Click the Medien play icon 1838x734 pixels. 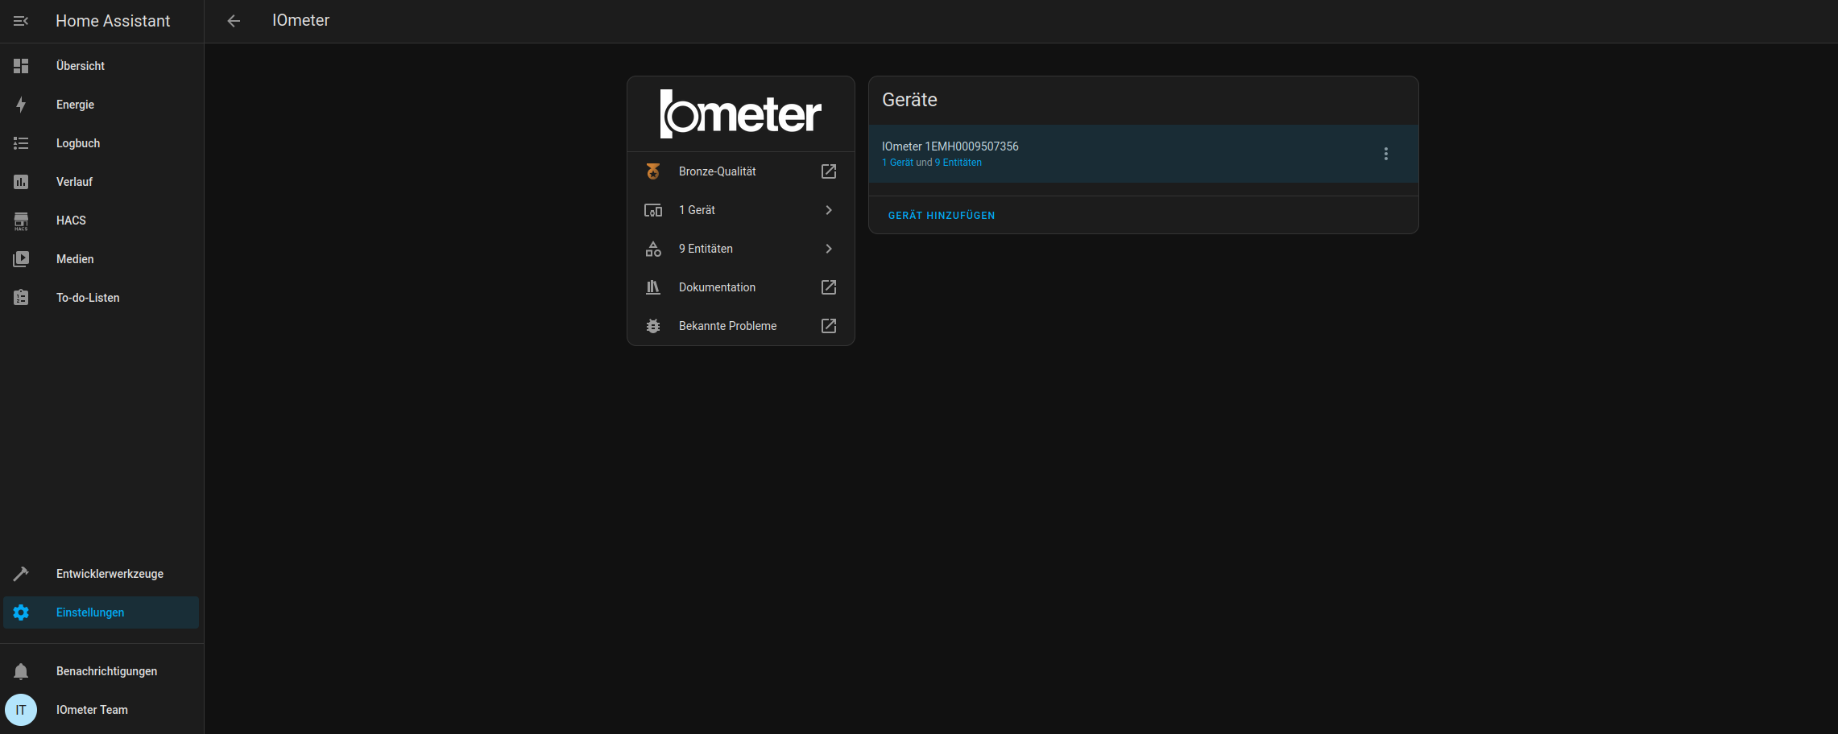pos(21,259)
